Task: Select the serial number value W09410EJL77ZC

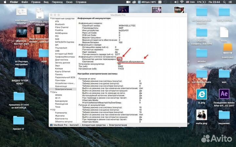Action: 127,26
